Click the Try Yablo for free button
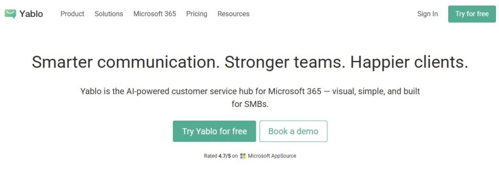499x176 pixels. point(214,131)
